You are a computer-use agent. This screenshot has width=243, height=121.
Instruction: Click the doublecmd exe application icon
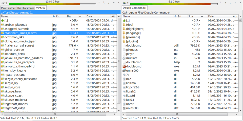(x=124, y=67)
